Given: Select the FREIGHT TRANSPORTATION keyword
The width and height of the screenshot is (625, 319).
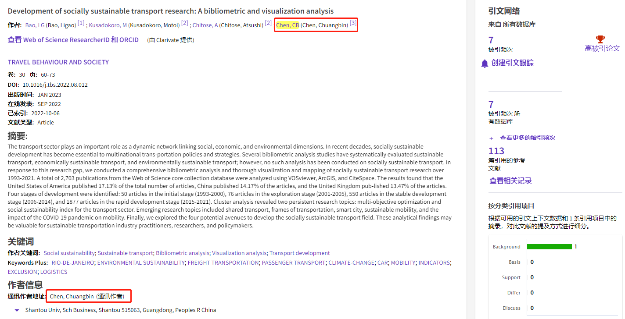Looking at the screenshot, I should pos(223,263).
